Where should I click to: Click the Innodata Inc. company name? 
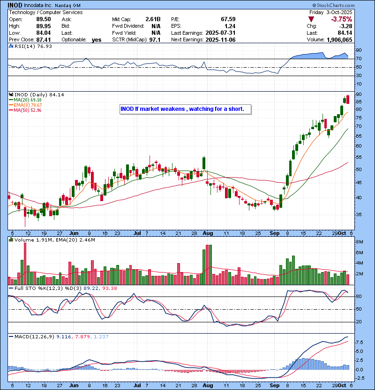pos(38,5)
